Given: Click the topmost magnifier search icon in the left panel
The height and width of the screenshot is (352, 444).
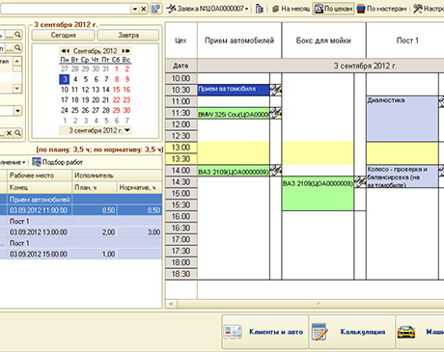Looking at the screenshot, I should tap(18, 35).
